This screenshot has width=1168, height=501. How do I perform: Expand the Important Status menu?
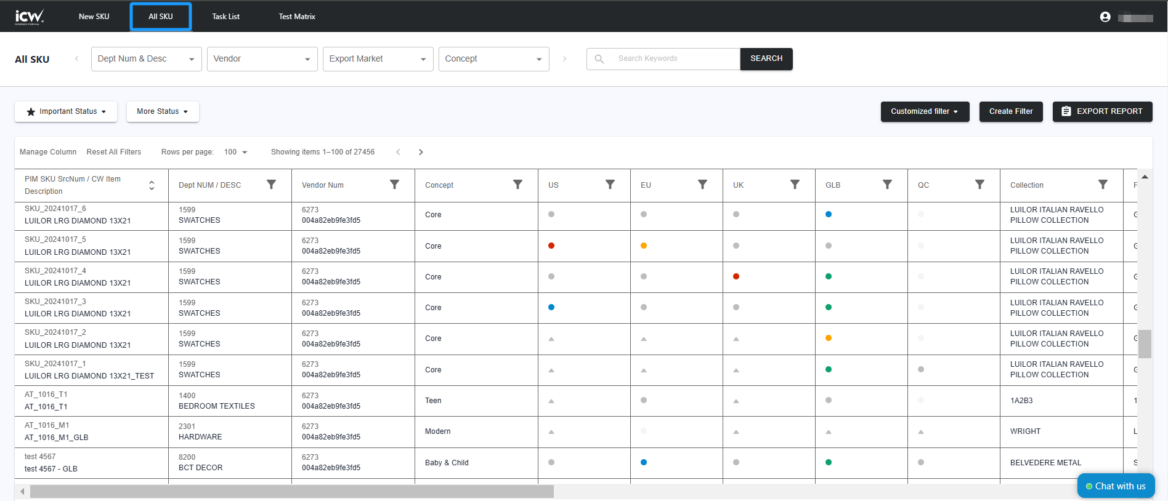[66, 111]
